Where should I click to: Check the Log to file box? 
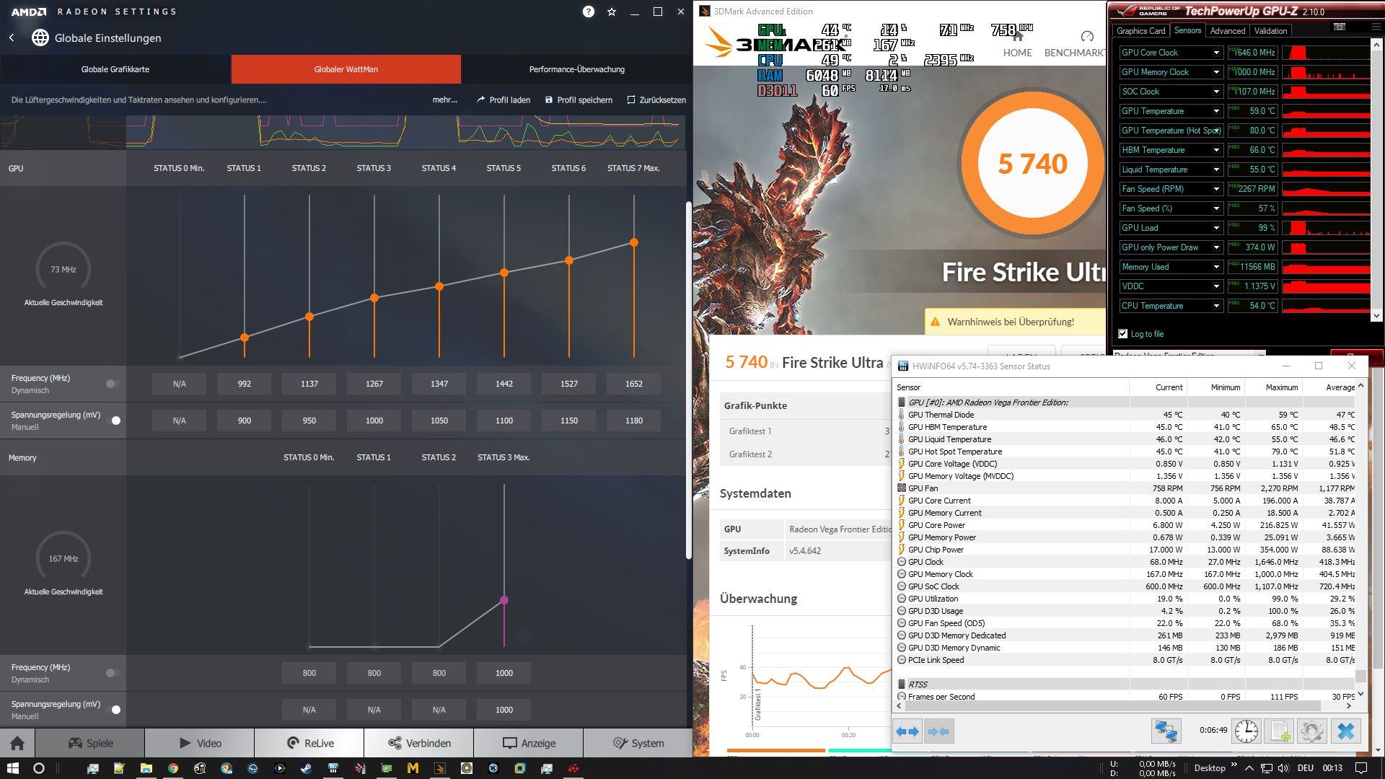tap(1123, 334)
